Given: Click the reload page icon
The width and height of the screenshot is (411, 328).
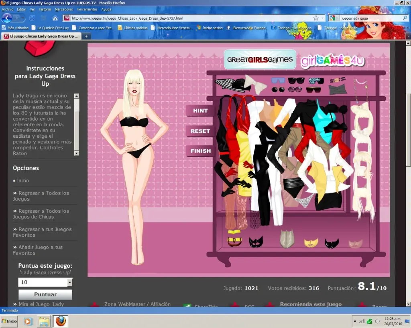Looking at the screenshot, I should 32,18.
